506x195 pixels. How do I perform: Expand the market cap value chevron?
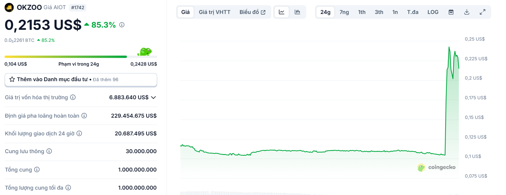[154, 97]
